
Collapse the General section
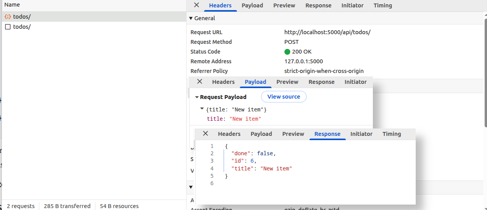191,18
